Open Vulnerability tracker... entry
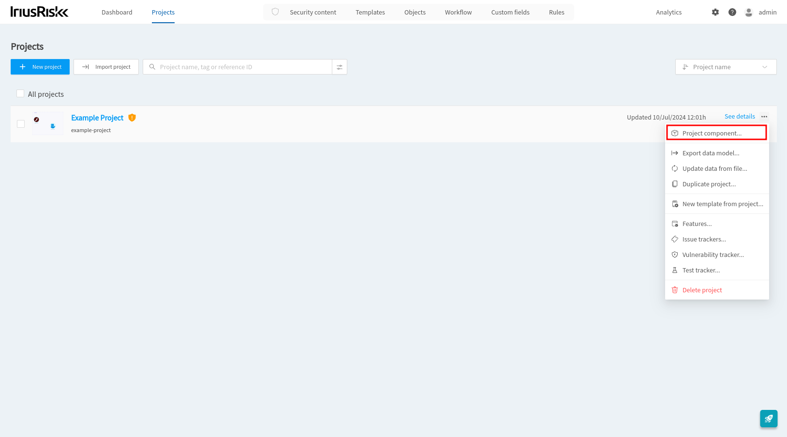The width and height of the screenshot is (787, 437). (x=717, y=255)
